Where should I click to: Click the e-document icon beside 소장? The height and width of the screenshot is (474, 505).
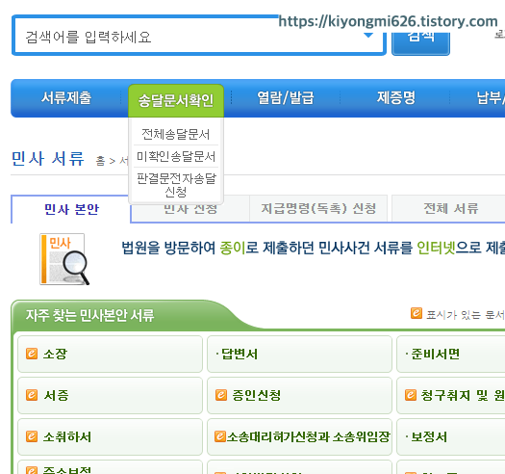[32, 354]
